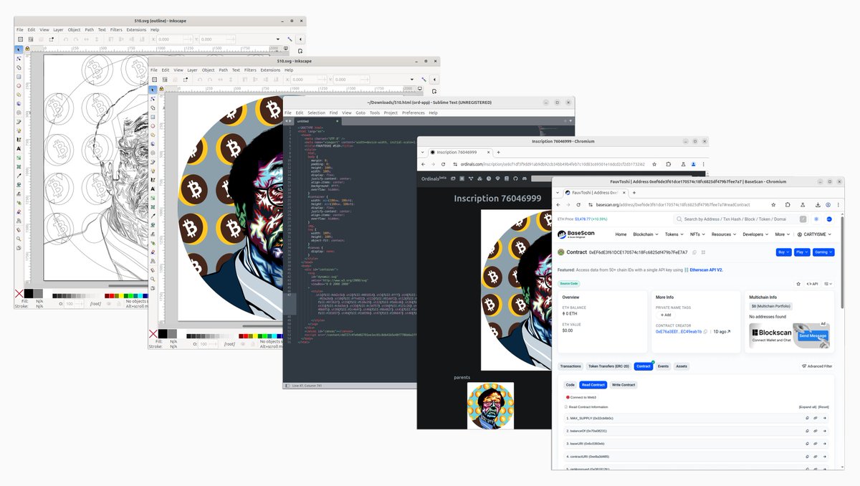The image size is (860, 486).
Task: Pick the Ellipse tool in outline Inkscape toolbox
Action: [x=19, y=86]
